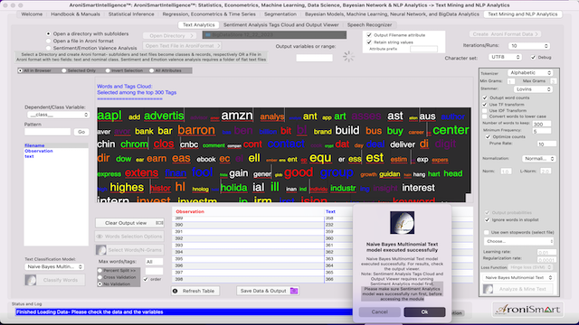Uncheck Ignore words in stoplist

point(487,219)
